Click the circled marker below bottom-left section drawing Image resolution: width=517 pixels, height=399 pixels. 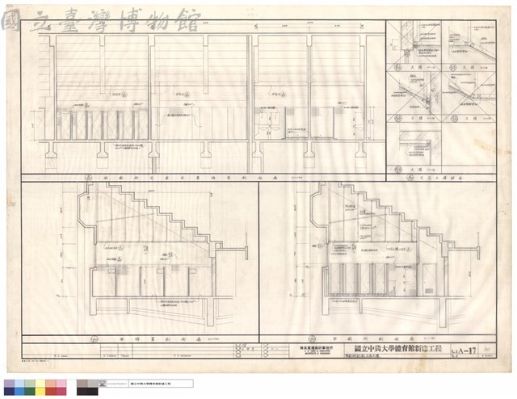pyautogui.click(x=95, y=338)
